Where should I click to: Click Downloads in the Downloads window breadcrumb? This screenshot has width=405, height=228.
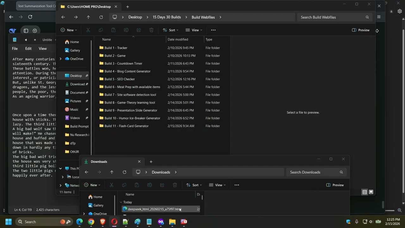[x=161, y=172]
